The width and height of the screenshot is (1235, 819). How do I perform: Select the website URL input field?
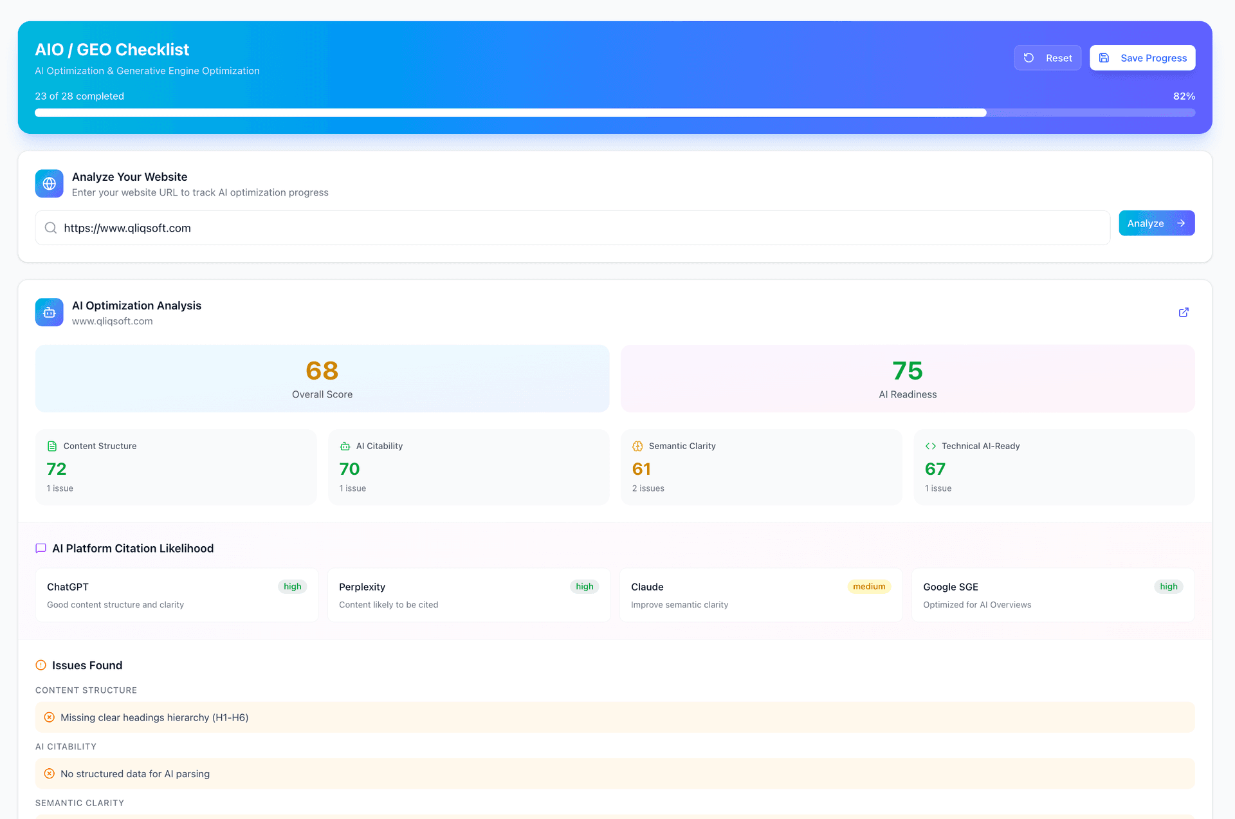tap(572, 228)
